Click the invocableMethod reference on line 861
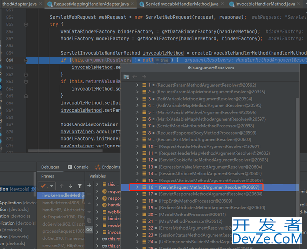 92,67
